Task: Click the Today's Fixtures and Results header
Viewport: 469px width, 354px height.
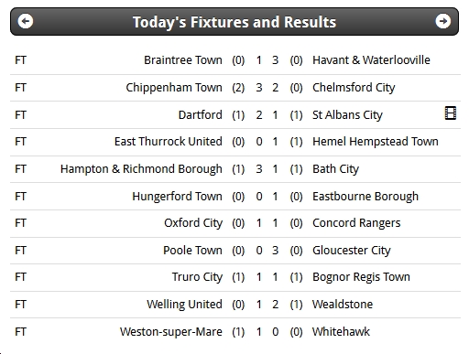Action: [234, 22]
